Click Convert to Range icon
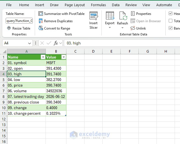Screen dimensions: 180x144 [41, 28]
